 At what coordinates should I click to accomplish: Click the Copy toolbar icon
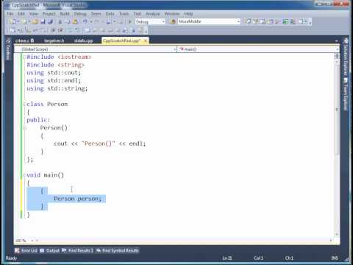(x=68, y=22)
